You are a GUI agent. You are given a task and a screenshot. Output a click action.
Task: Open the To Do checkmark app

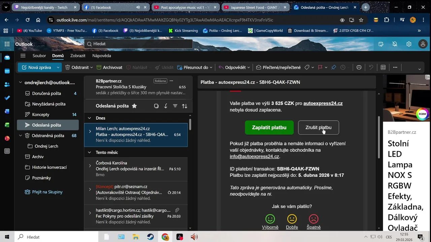click(x=7, y=98)
